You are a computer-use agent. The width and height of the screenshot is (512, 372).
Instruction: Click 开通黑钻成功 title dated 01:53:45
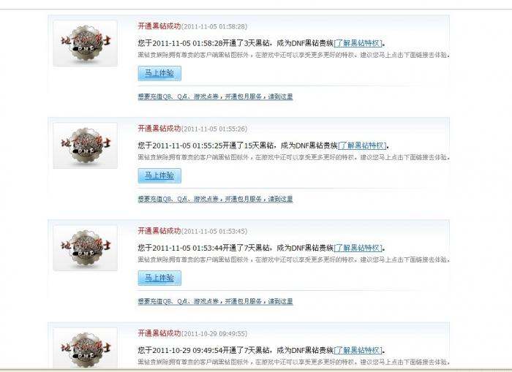coord(159,231)
